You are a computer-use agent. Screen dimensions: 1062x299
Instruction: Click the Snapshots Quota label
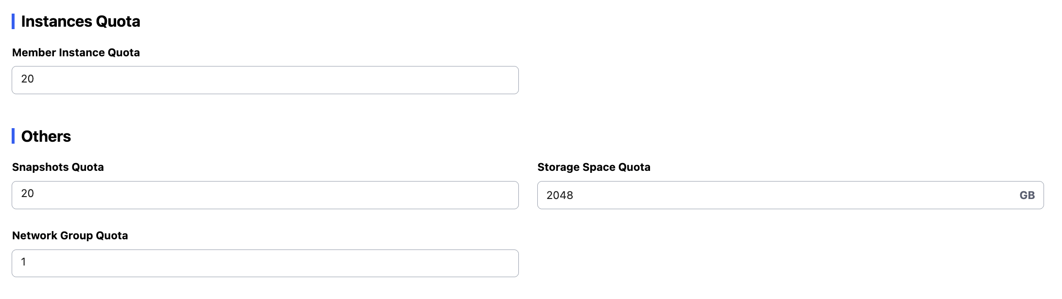pyautogui.click(x=58, y=167)
